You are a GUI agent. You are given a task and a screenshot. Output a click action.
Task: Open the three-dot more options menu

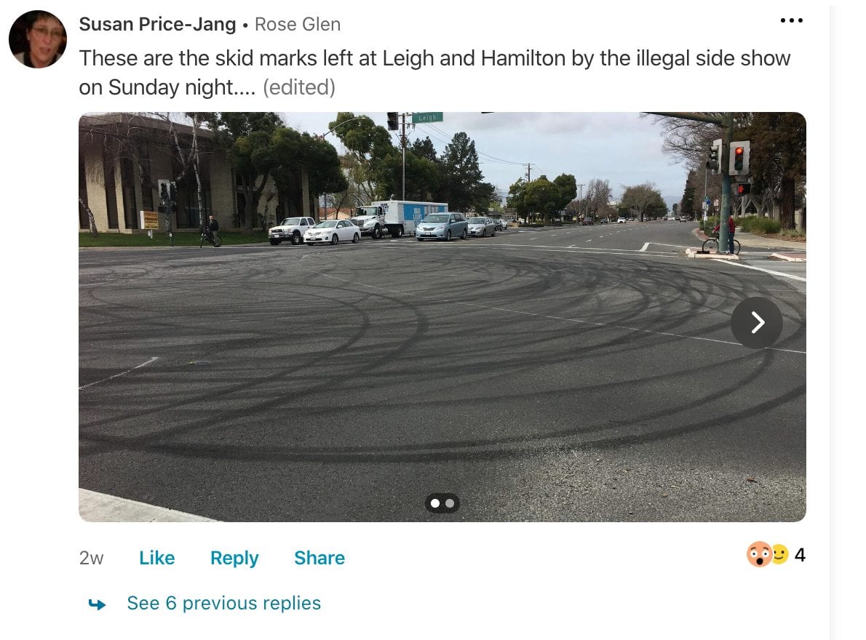coord(792,20)
